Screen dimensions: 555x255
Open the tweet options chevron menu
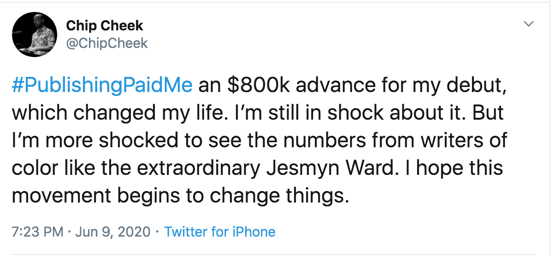529,23
